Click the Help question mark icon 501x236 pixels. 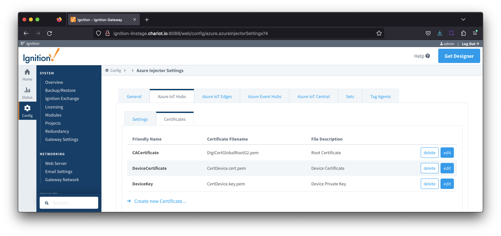[428, 56]
